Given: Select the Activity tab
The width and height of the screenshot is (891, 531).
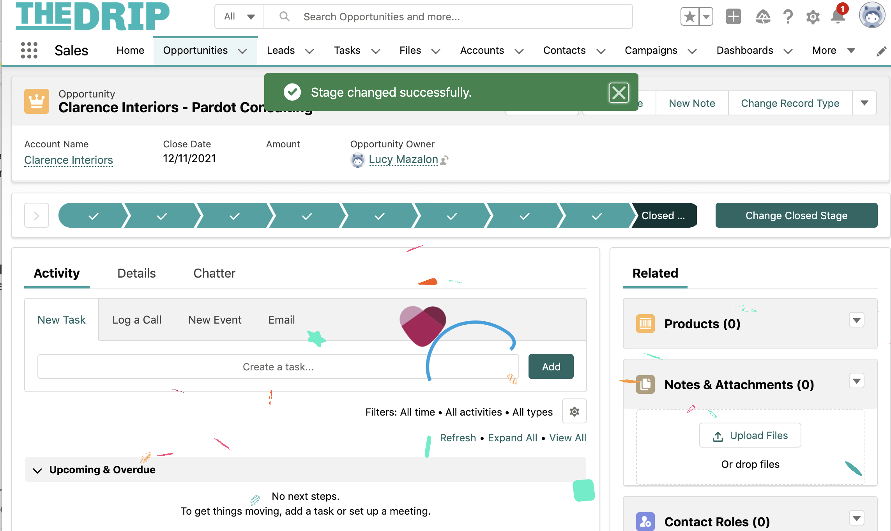Looking at the screenshot, I should coord(57,273).
